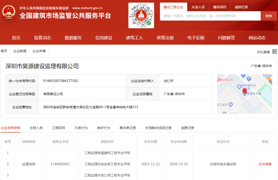278x180 pixels.
Task: Click the map marker pin icon
Action: click(245, 92)
